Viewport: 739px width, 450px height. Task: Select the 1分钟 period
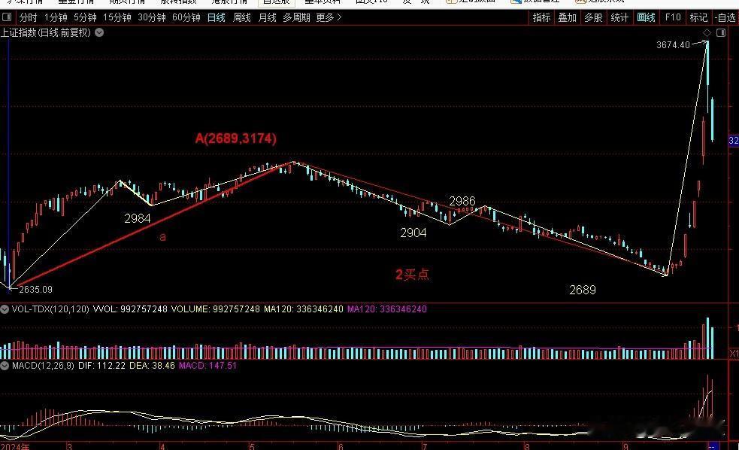pos(56,17)
